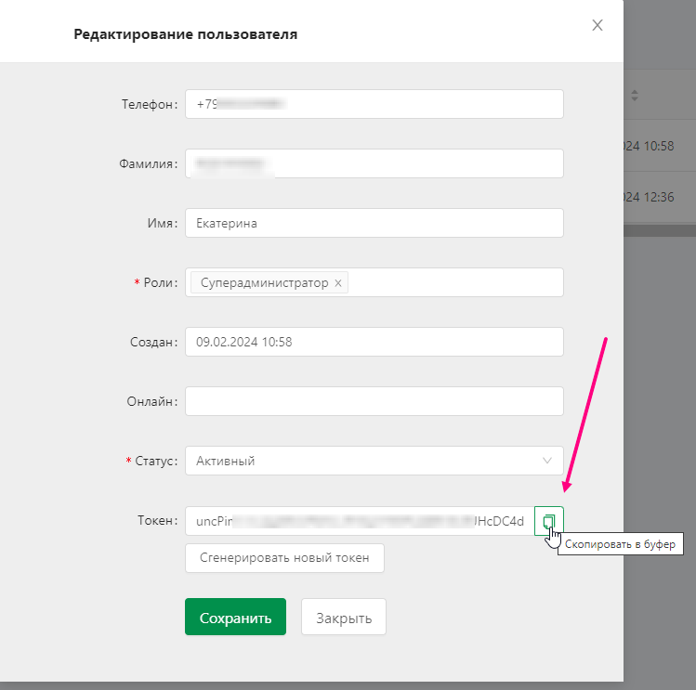696x690 pixels.
Task: Remove the Суперадминистратор role tag
Action: tap(338, 283)
